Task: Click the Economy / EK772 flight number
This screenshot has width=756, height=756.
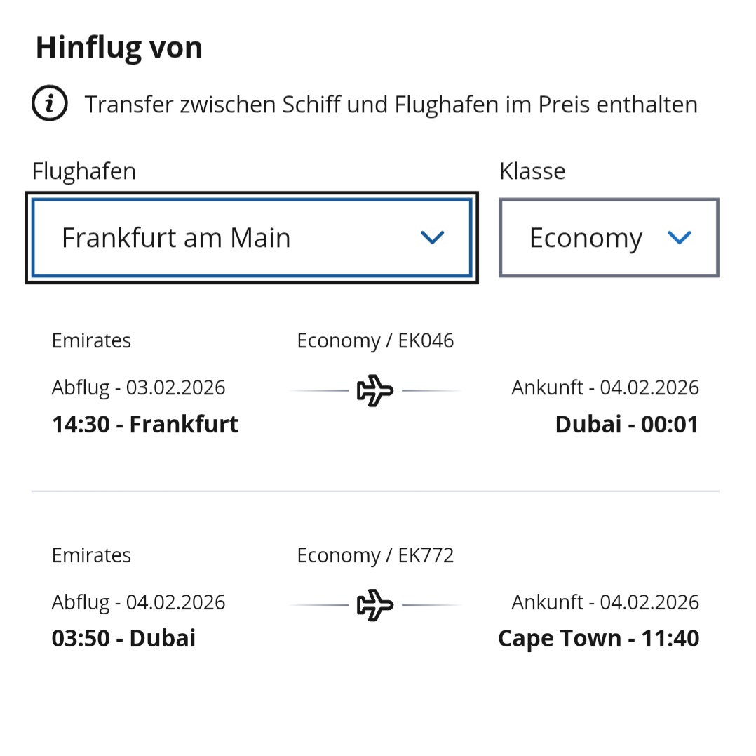Action: click(x=375, y=556)
